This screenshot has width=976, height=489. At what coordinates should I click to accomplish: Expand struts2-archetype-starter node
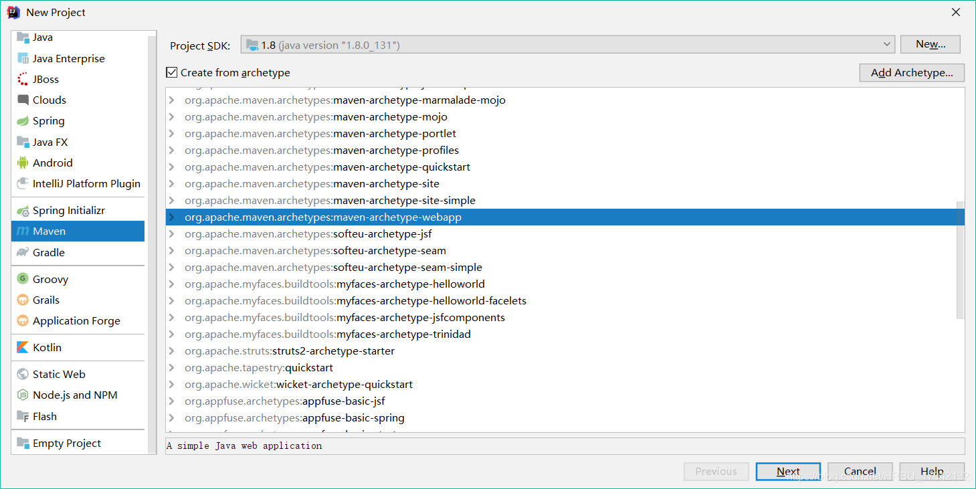172,351
